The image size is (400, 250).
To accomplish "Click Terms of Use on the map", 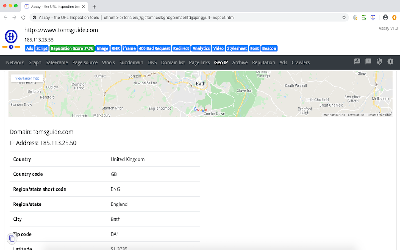I will [x=356, y=115].
